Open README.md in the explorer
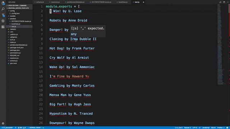Screen dimensions: 230x129 click(14, 56)
